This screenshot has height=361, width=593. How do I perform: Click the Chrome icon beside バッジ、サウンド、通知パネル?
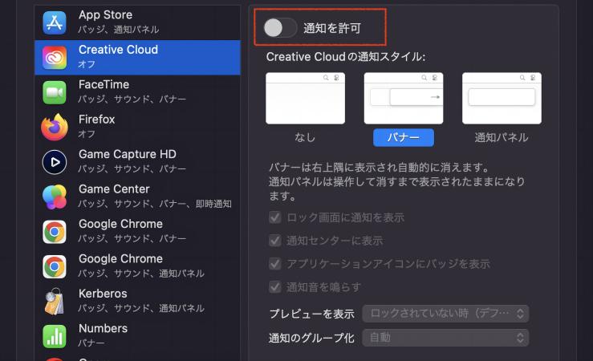(55, 266)
